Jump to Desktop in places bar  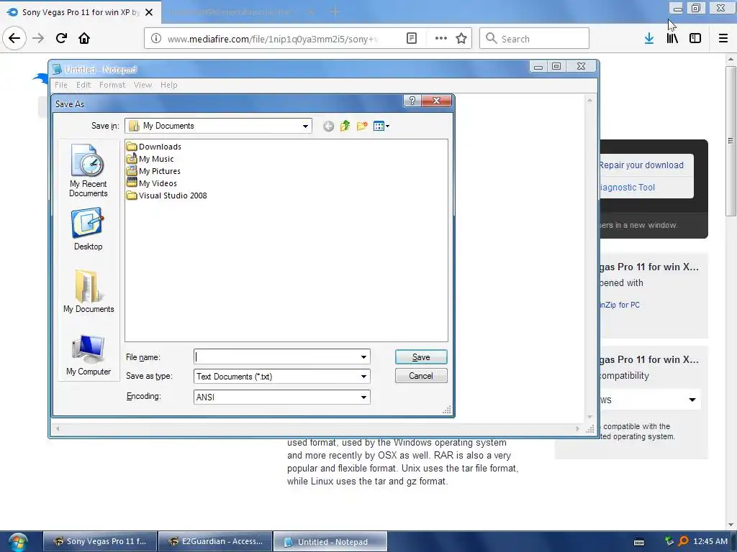click(x=88, y=230)
